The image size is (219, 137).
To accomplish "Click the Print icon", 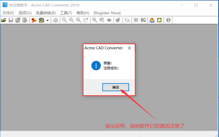I will point(55,20).
